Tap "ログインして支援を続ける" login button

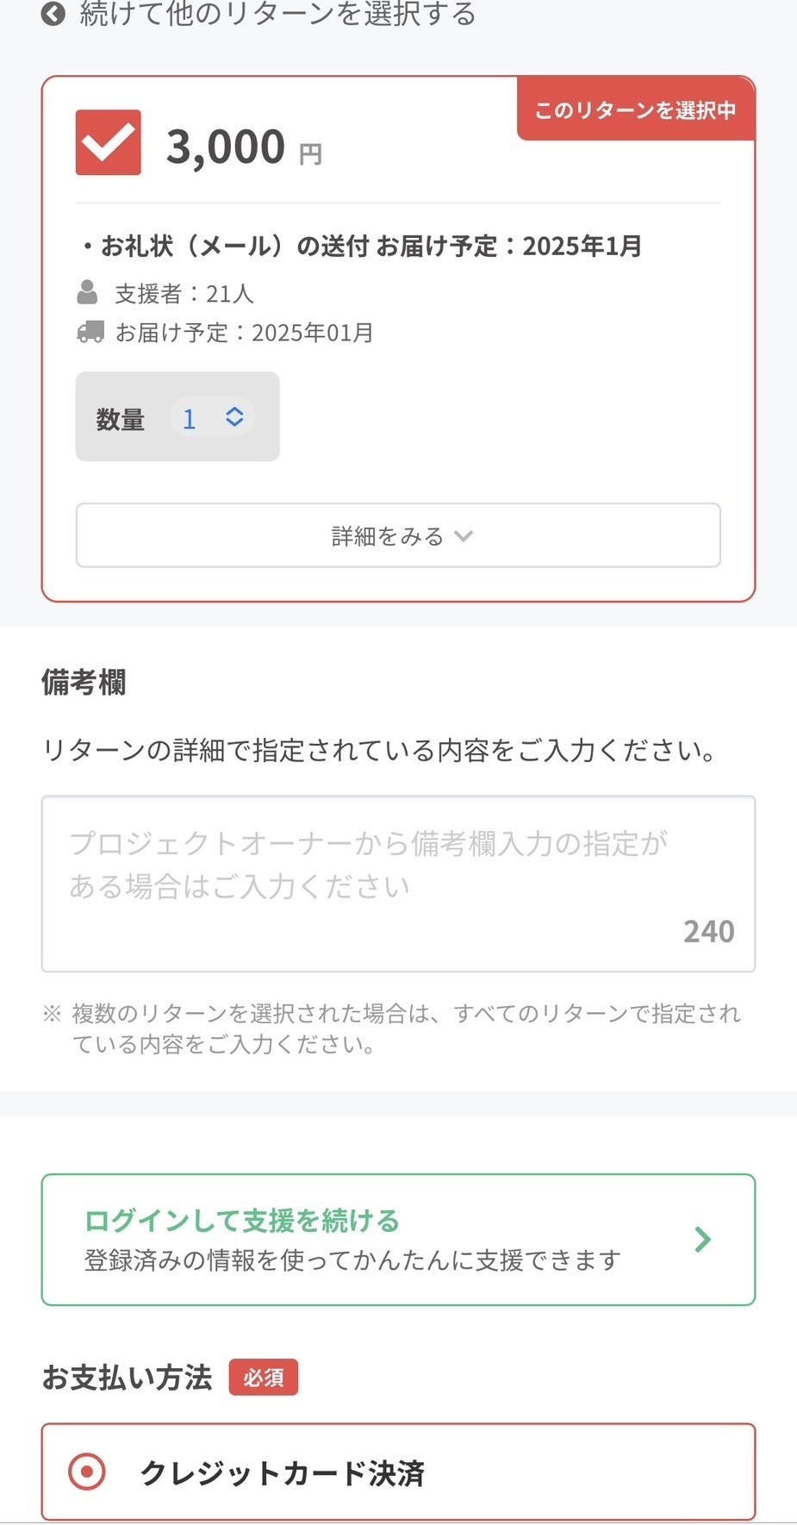pos(398,1240)
